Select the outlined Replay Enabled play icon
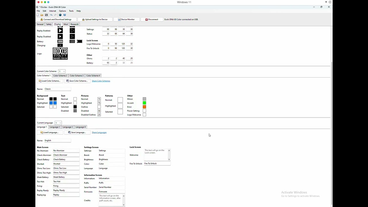The image size is (368, 207). [x=72, y=30]
